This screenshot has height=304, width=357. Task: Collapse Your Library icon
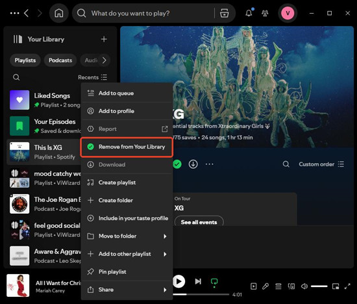pos(18,39)
